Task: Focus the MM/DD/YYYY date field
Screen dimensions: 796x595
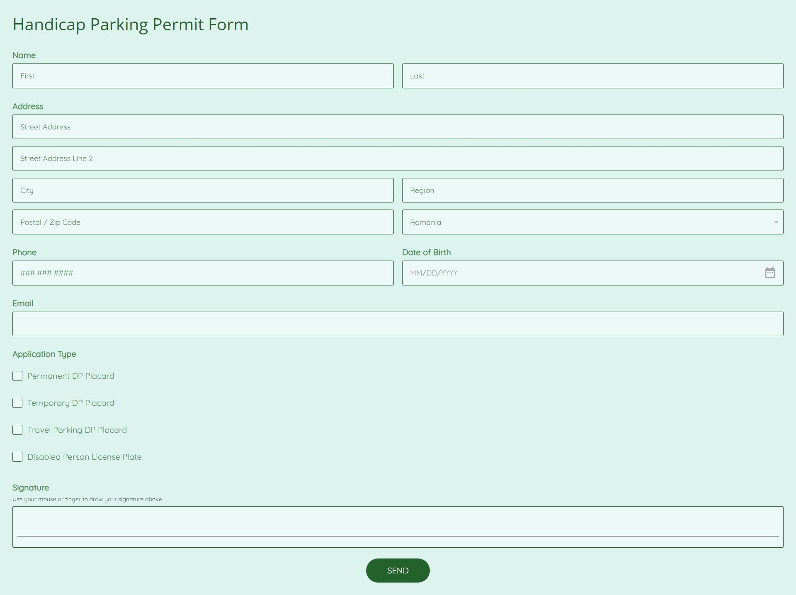Action: 580,273
